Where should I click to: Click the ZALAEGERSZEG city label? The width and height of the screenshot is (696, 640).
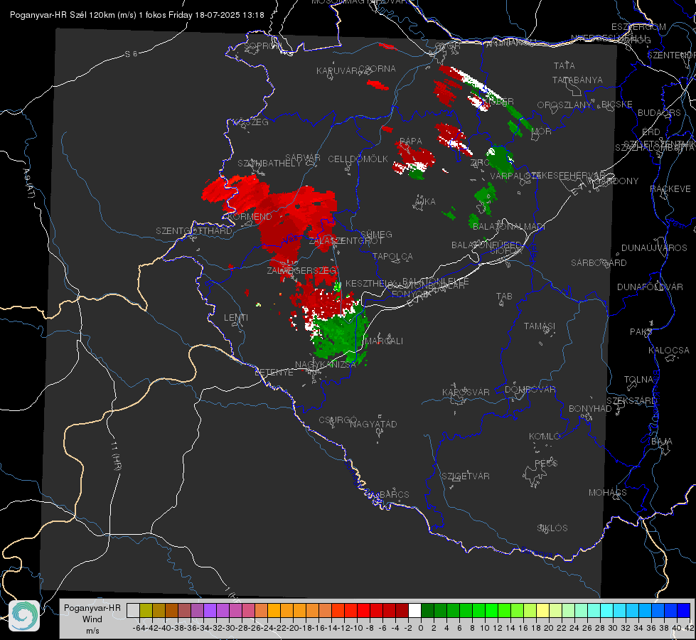click(x=302, y=270)
